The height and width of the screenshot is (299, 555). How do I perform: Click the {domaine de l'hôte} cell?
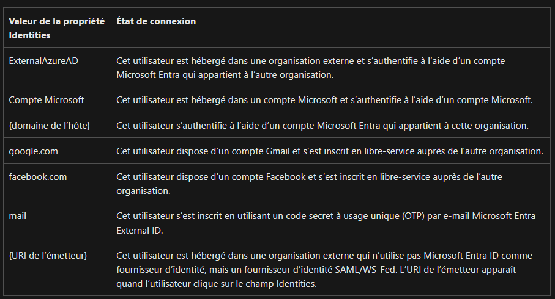(50, 125)
